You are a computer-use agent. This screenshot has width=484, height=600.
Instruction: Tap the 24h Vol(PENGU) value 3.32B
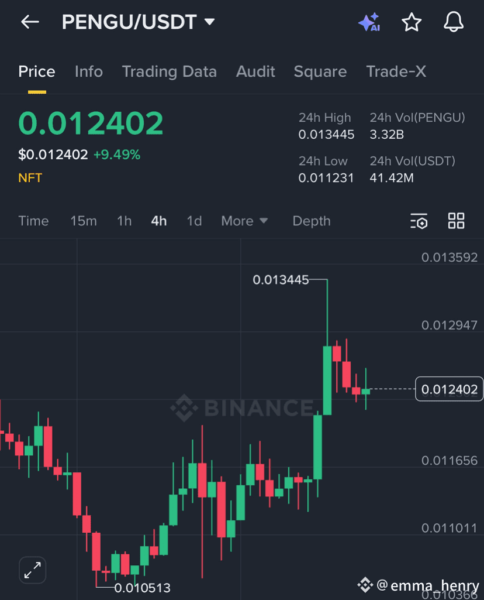(386, 135)
